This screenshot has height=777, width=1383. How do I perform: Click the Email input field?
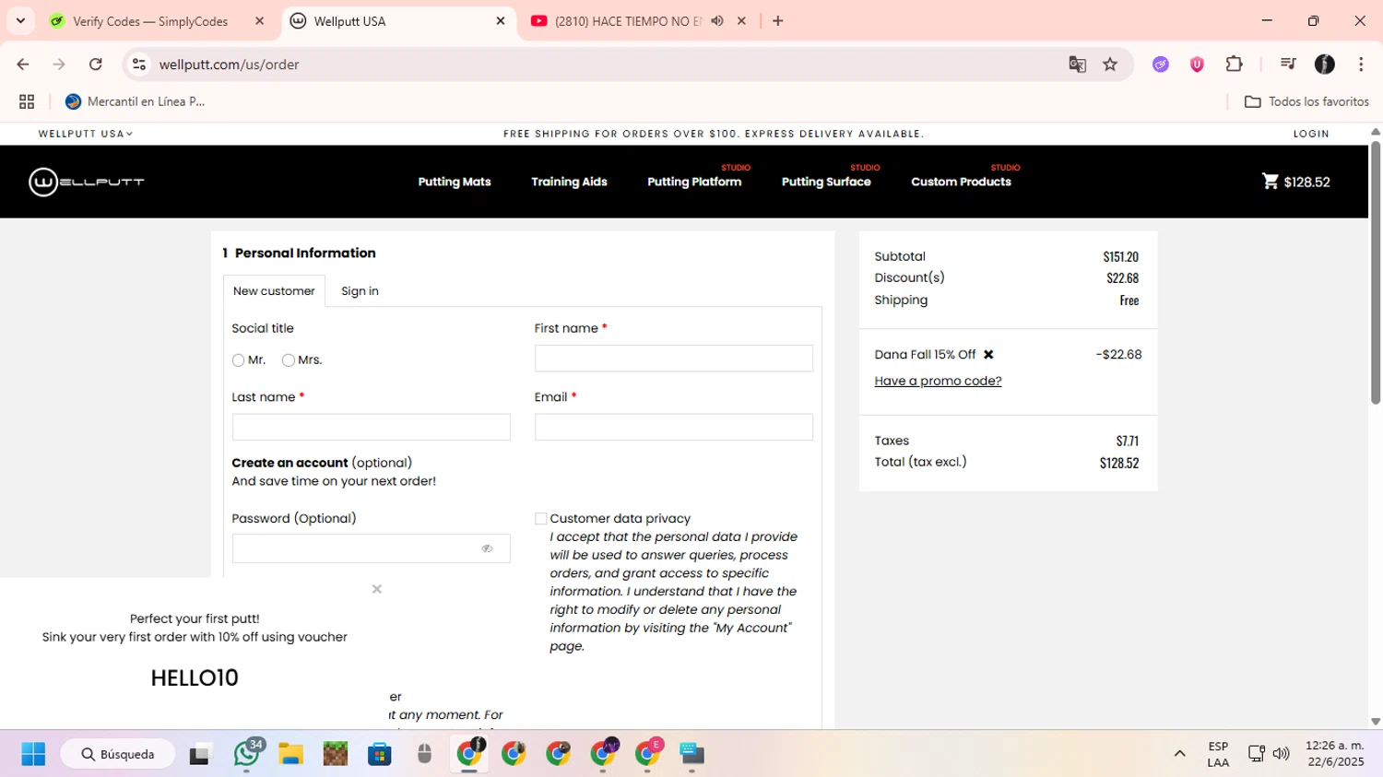coord(674,427)
